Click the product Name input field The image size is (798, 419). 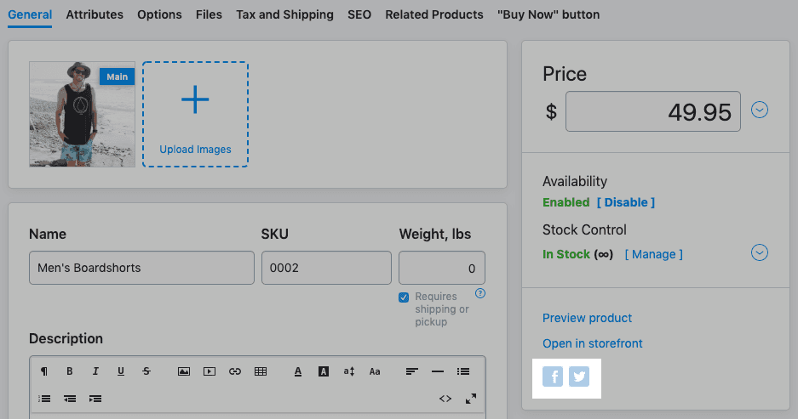point(141,268)
